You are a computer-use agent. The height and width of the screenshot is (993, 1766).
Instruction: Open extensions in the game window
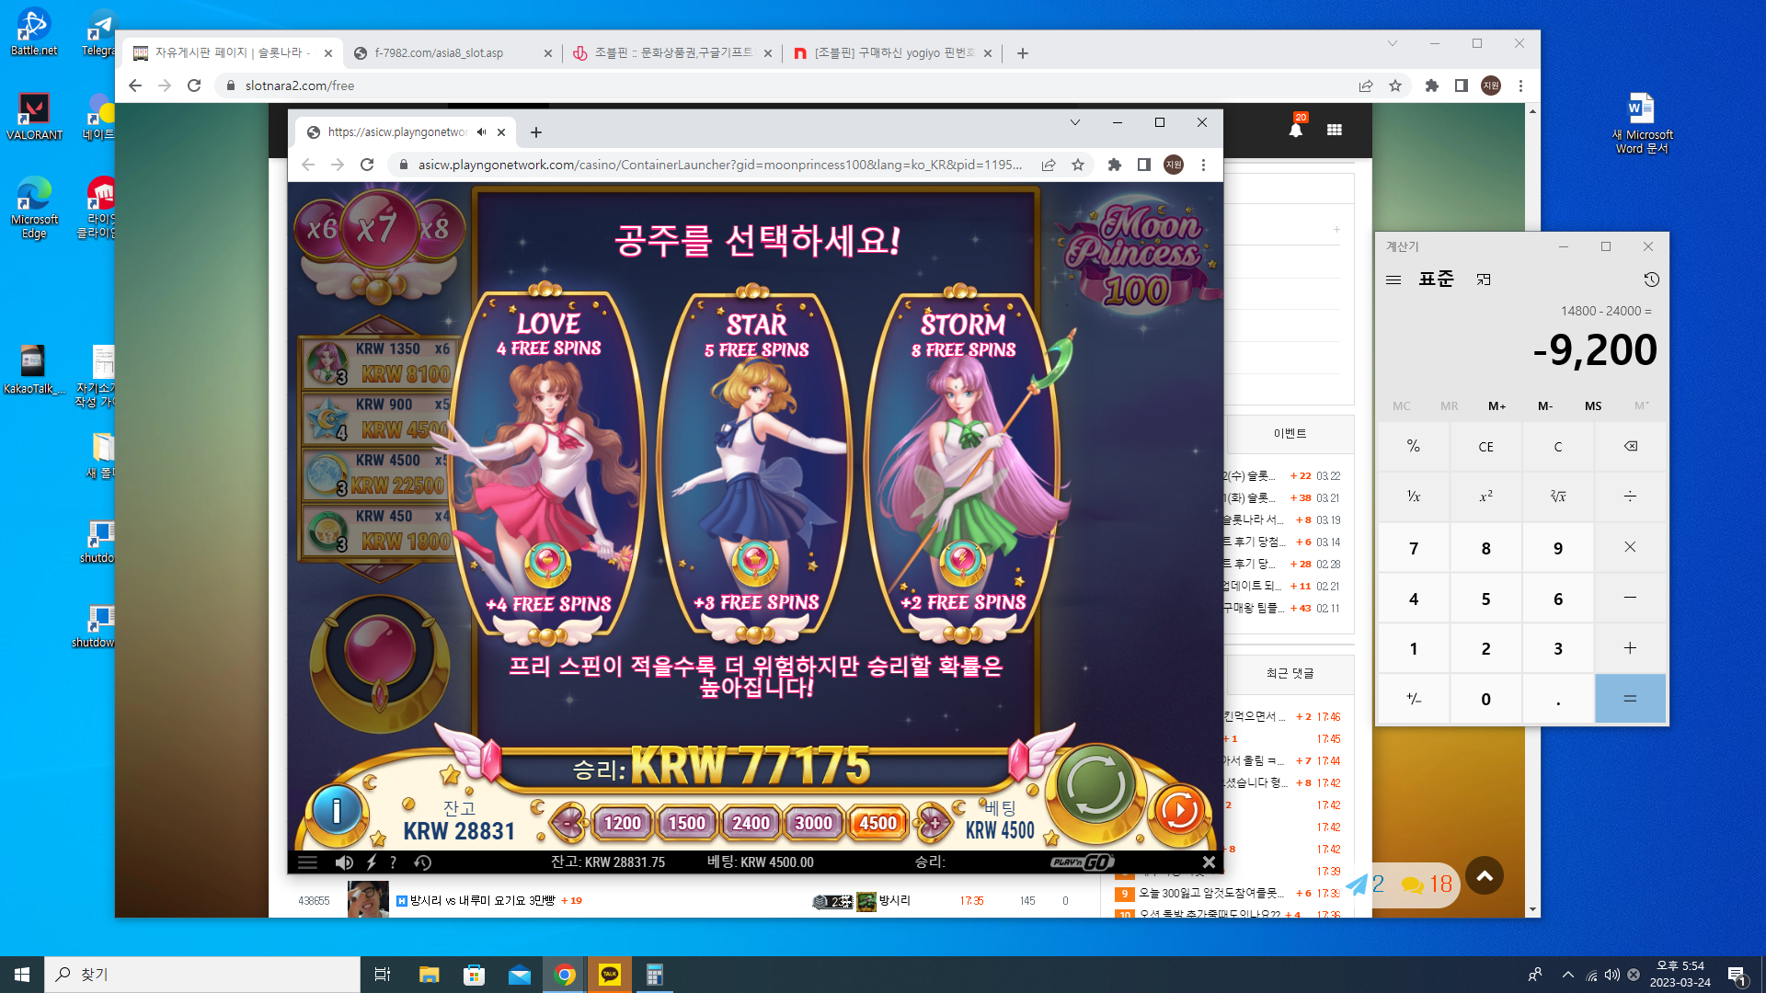[x=1115, y=165]
